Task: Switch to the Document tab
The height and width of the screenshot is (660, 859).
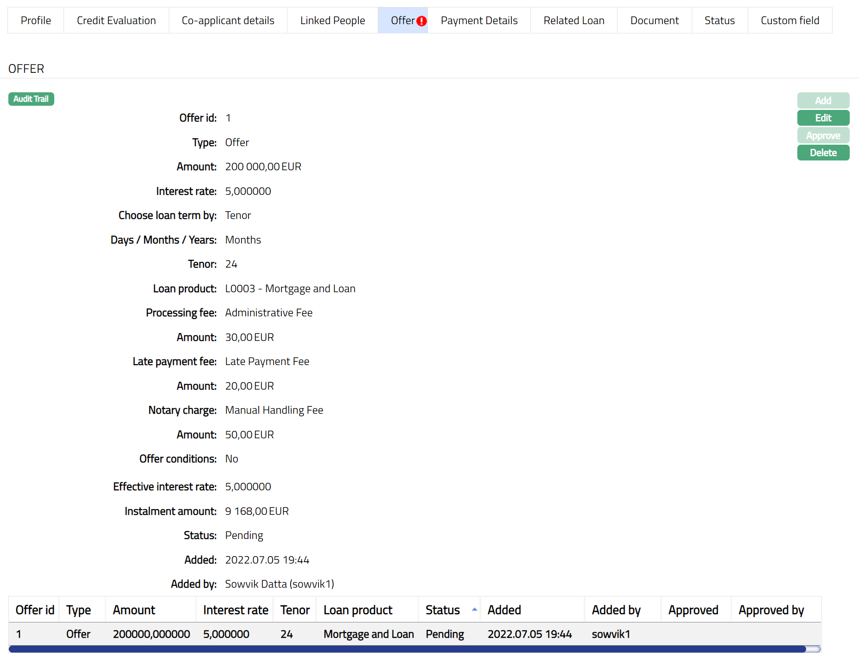Action: tap(654, 20)
